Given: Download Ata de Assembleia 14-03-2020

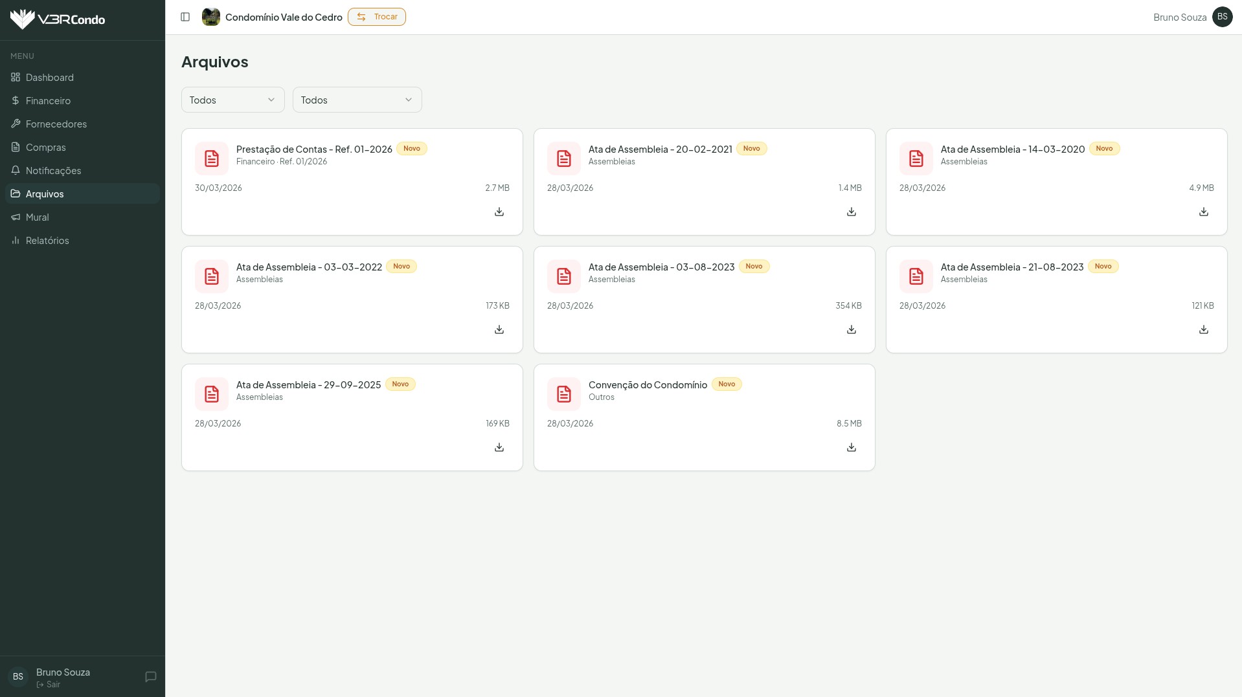Looking at the screenshot, I should [x=1203, y=212].
